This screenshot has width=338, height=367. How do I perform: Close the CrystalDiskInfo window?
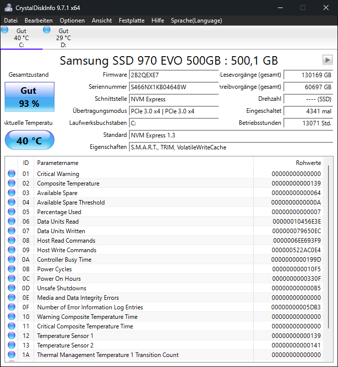(x=326, y=8)
